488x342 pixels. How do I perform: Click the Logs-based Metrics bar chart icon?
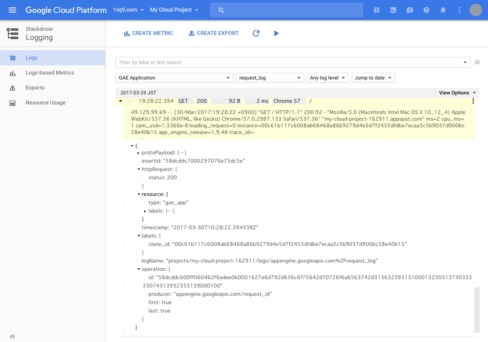[12, 73]
